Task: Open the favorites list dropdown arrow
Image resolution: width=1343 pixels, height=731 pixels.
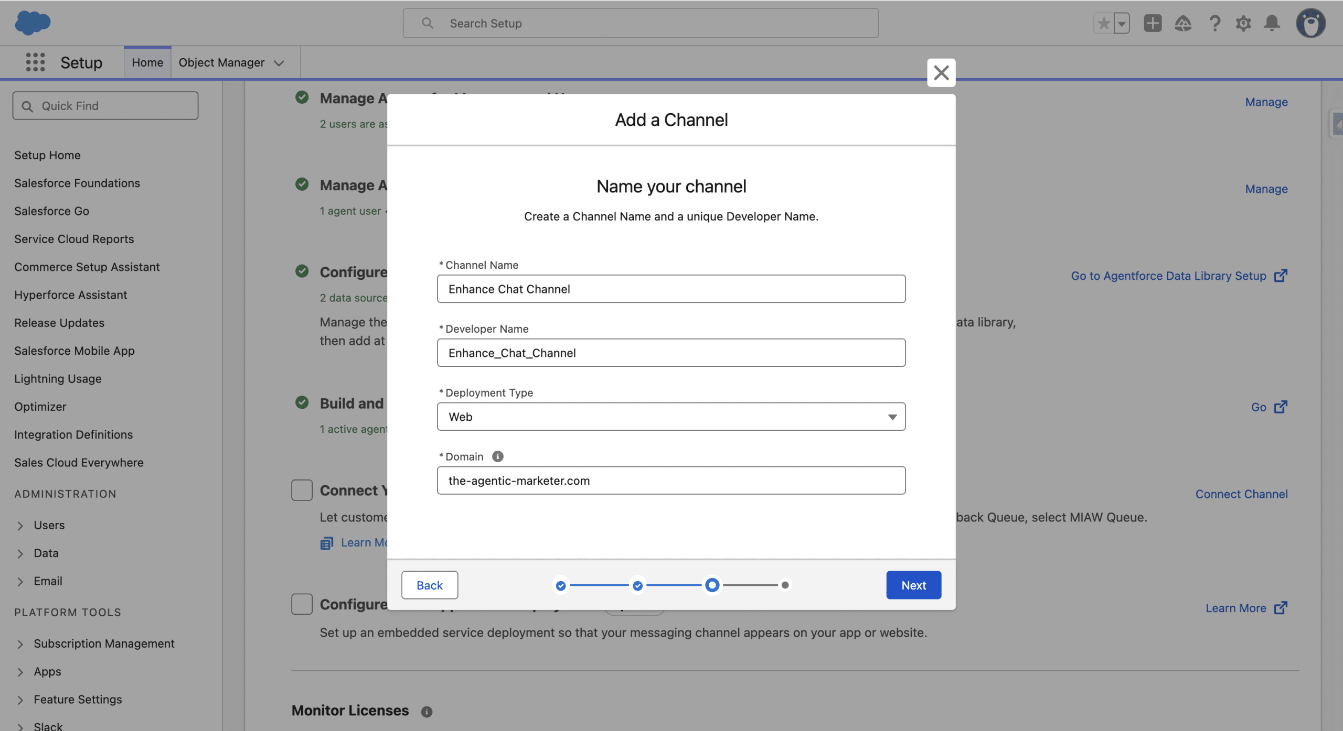Action: [x=1122, y=23]
